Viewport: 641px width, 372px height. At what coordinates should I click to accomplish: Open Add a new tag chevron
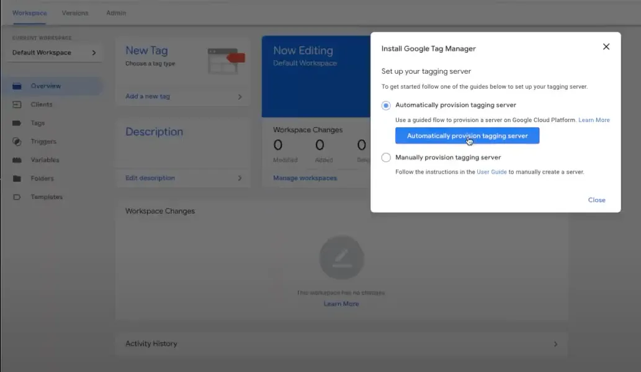point(240,97)
